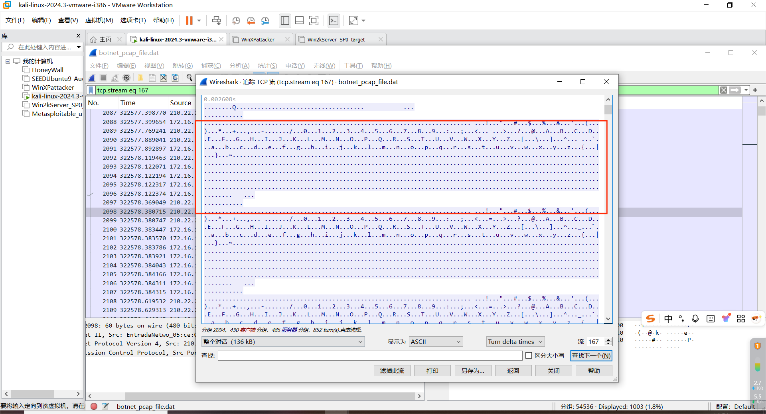Take a snapshot of this virtual machine
This screenshot has height=414, width=766.
pos(236,20)
